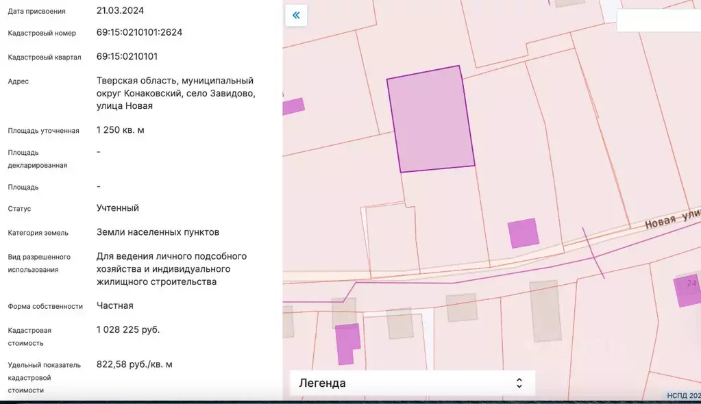Click the Адрес field label
The height and width of the screenshot is (404, 701).
[x=19, y=81]
